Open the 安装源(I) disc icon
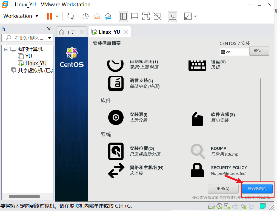Viewport: 277px width, 211px height. pos(116,117)
